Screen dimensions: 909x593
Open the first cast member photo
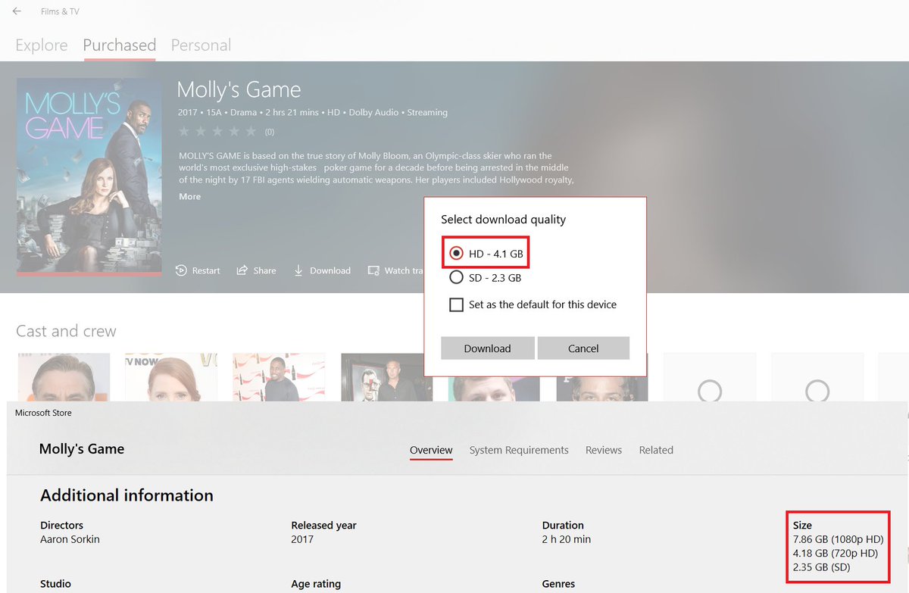click(x=64, y=377)
